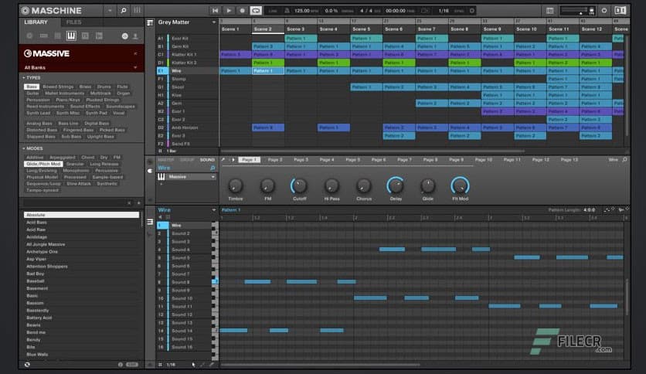Select the Groups file type icon
This screenshot has height=374, width=646.
tap(43, 36)
